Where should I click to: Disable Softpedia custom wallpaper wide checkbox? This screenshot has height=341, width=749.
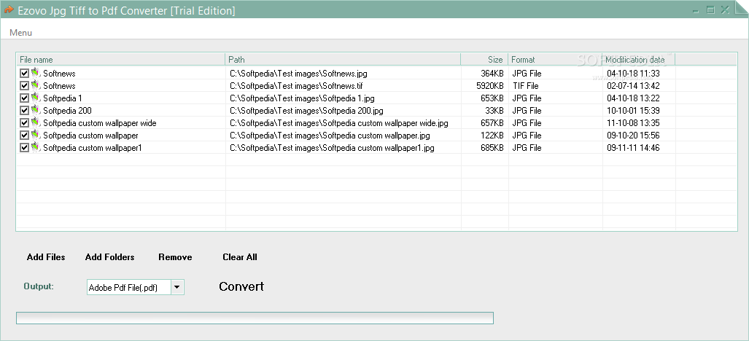[x=24, y=123]
